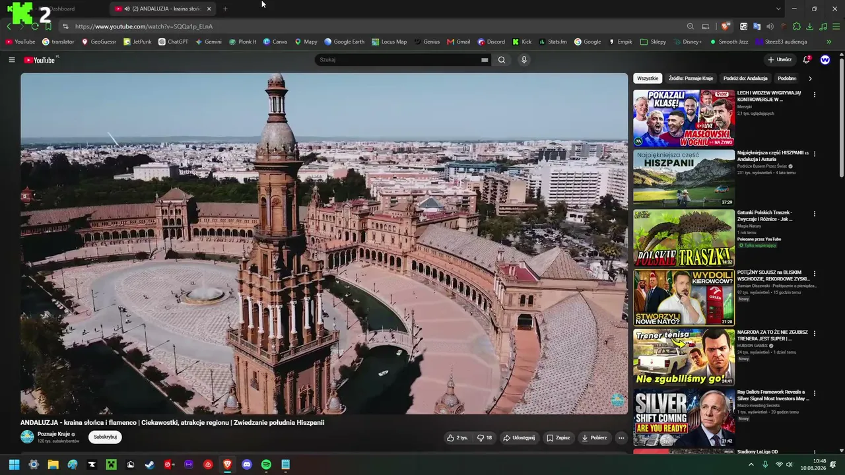
Task: Select the Podróż do: Andaluzja chip
Action: [745, 79]
